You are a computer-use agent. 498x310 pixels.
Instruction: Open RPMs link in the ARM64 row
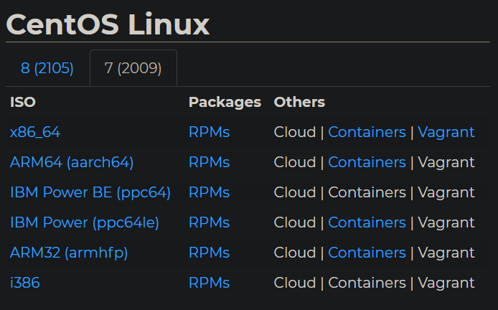(x=209, y=162)
